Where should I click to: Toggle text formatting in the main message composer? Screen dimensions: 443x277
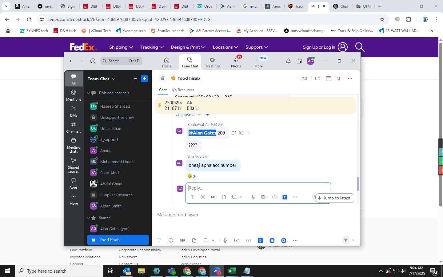point(159,240)
